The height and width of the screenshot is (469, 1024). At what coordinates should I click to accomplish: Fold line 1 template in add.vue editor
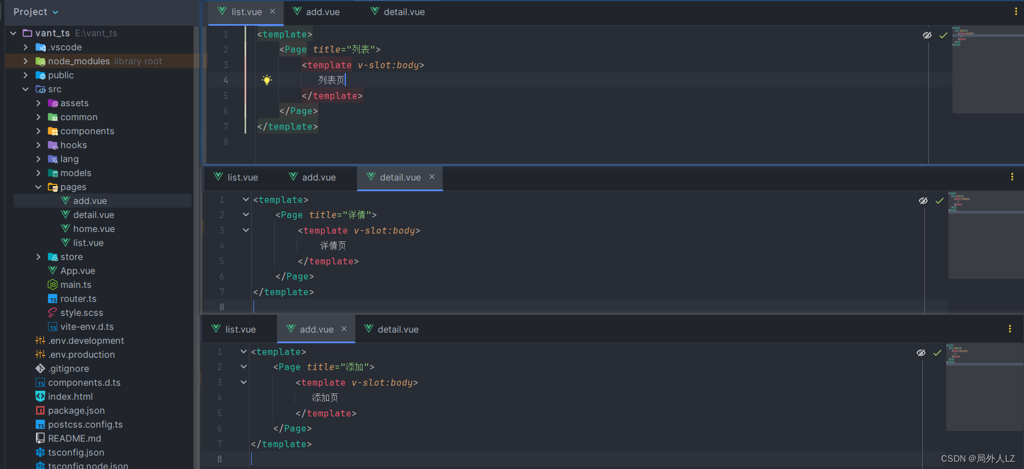tap(243, 352)
